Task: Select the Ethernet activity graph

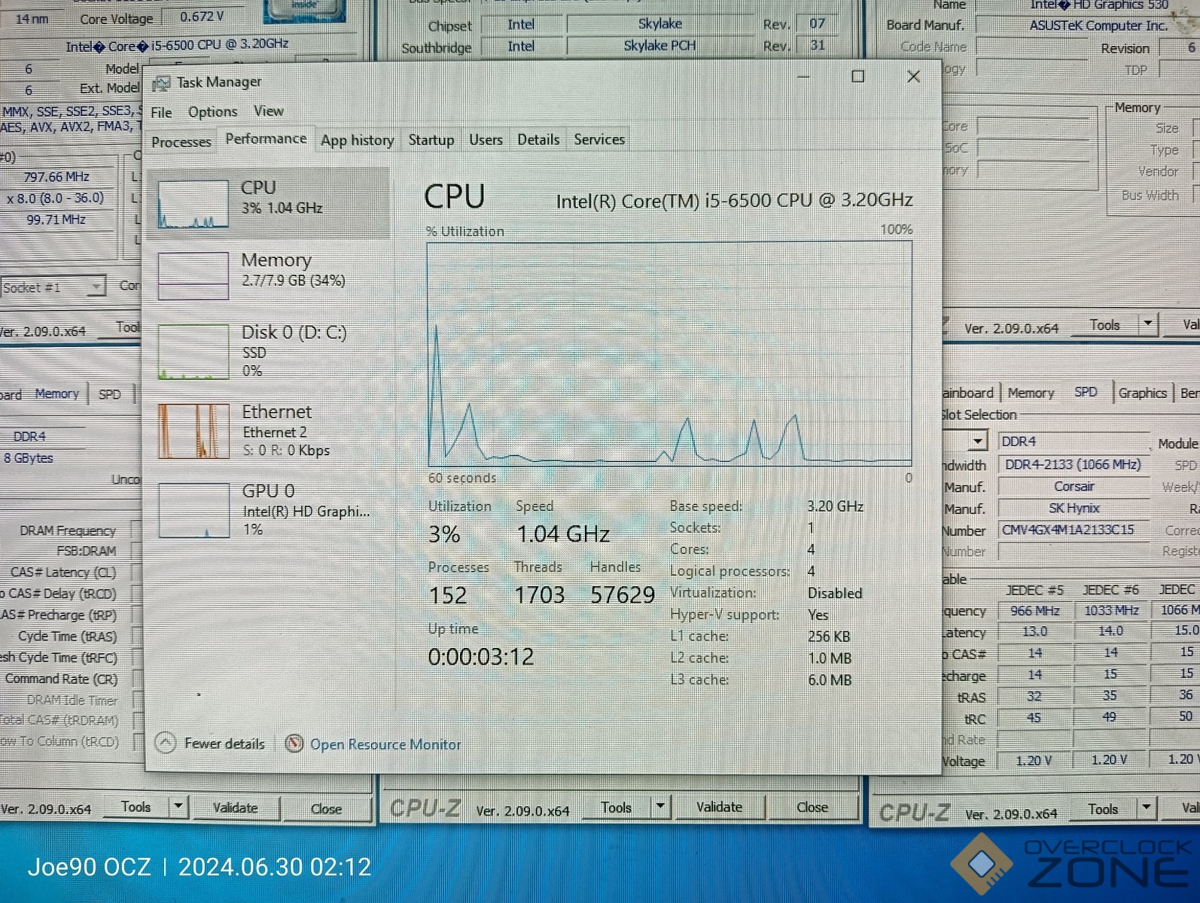Action: tap(193, 431)
